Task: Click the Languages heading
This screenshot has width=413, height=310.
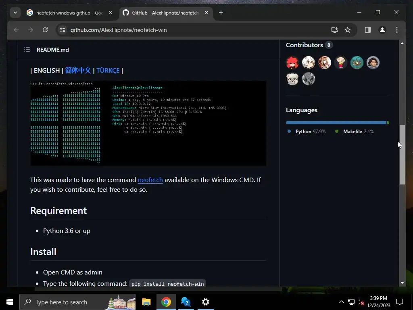Action: (x=302, y=110)
